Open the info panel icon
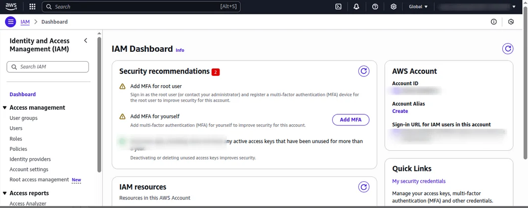528x208 pixels. point(493,22)
